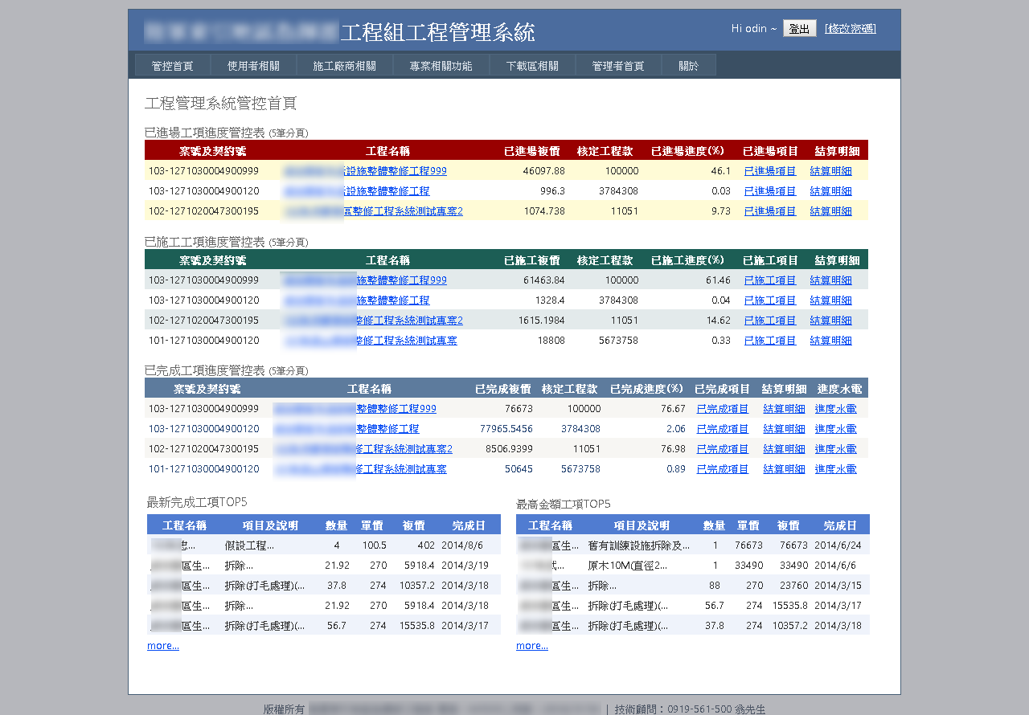
Task: Go to the 下載區相關 menu
Action: click(x=532, y=66)
